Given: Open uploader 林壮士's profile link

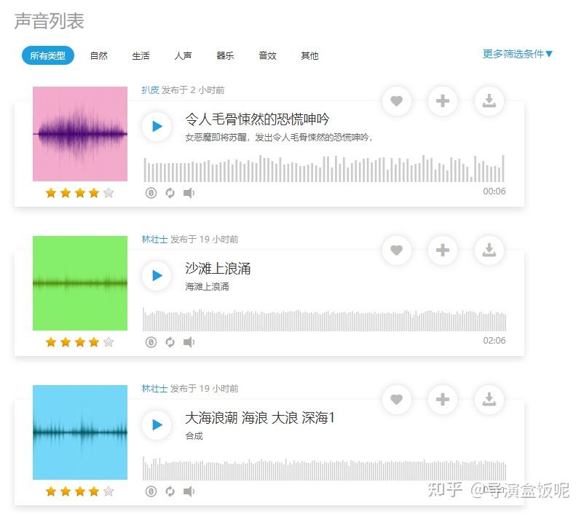Looking at the screenshot, I should point(155,239).
